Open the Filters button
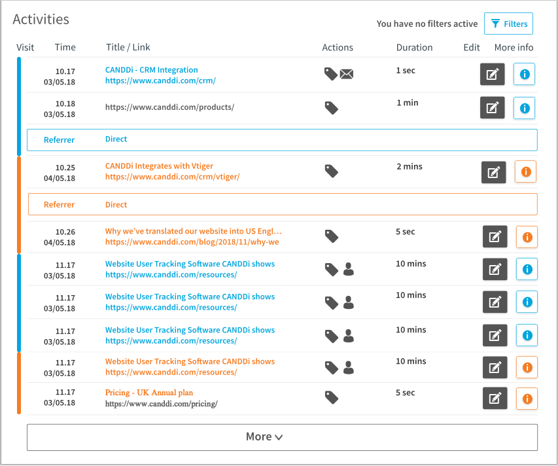This screenshot has width=558, height=466. coord(508,24)
